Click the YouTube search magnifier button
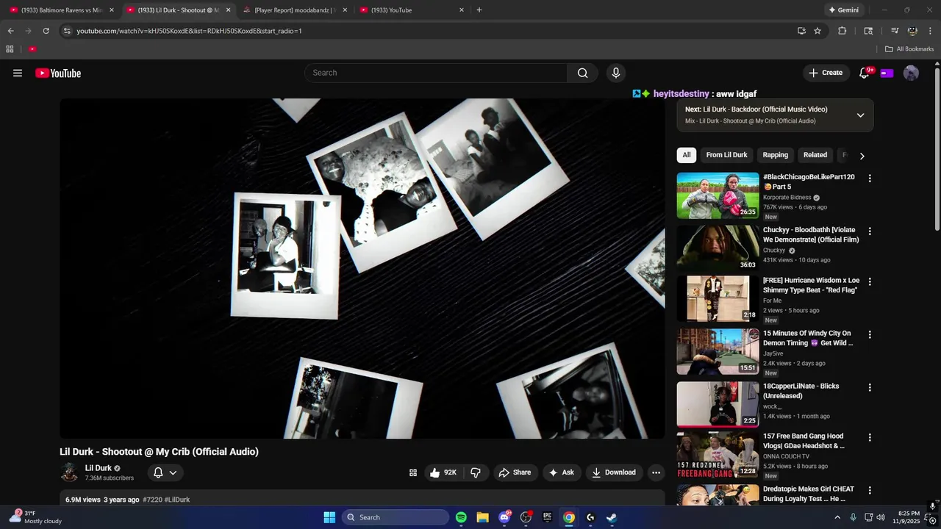 click(x=582, y=73)
